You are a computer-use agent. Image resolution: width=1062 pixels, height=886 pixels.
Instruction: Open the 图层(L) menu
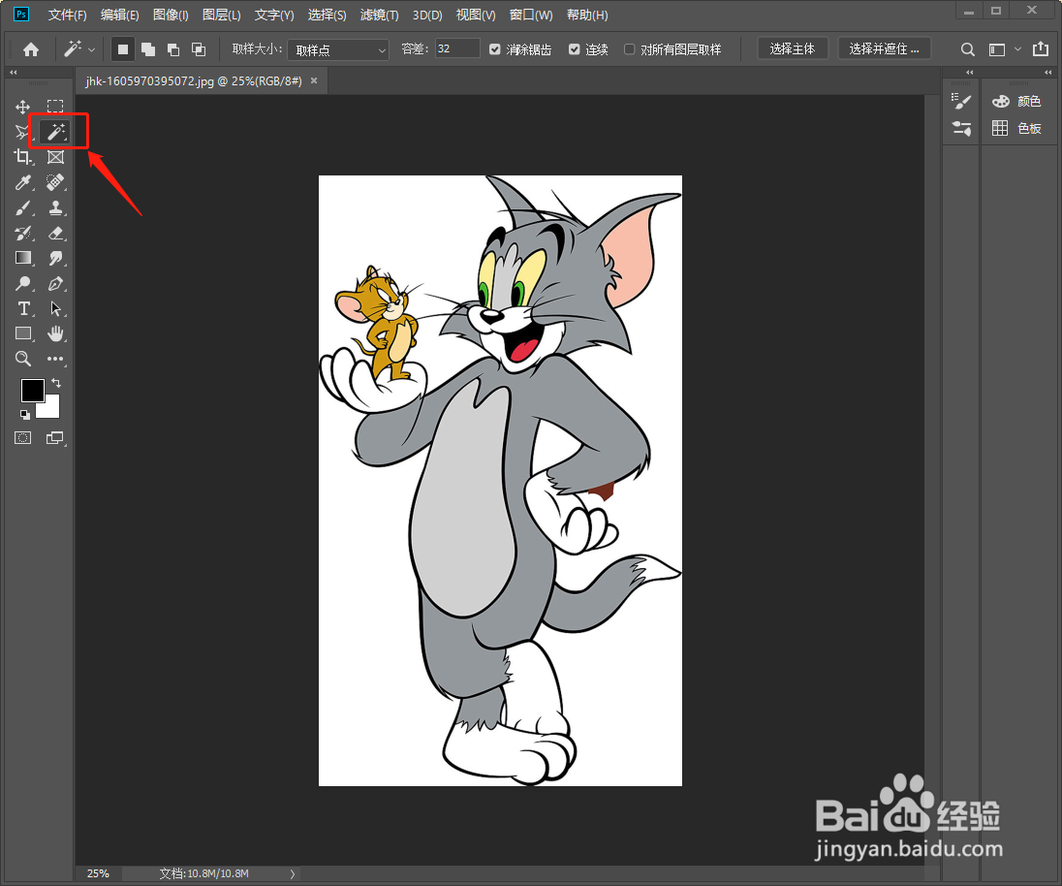coord(222,15)
